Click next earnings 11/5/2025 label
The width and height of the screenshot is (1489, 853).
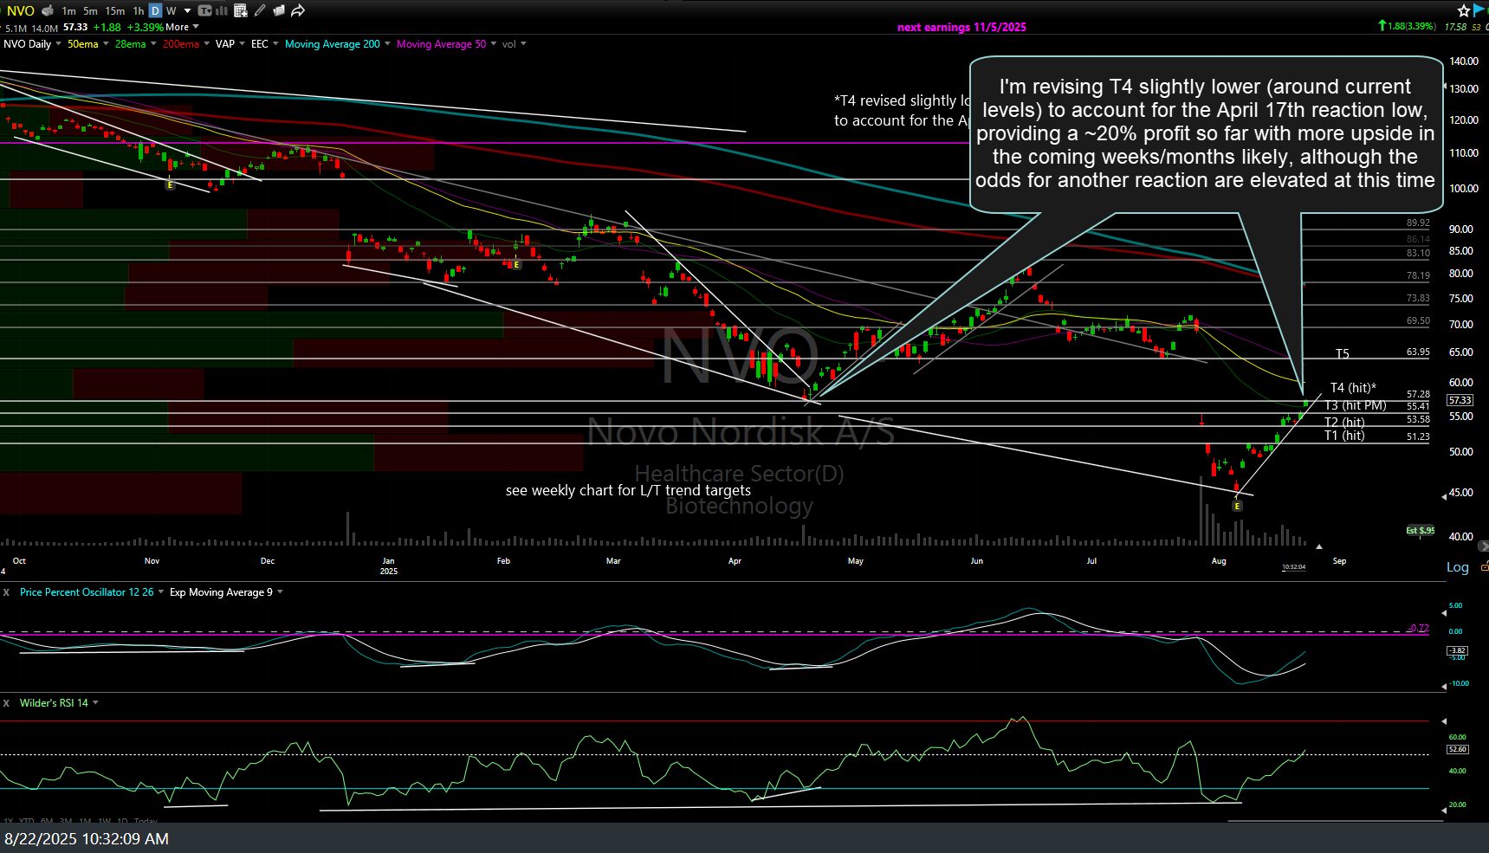tap(961, 27)
